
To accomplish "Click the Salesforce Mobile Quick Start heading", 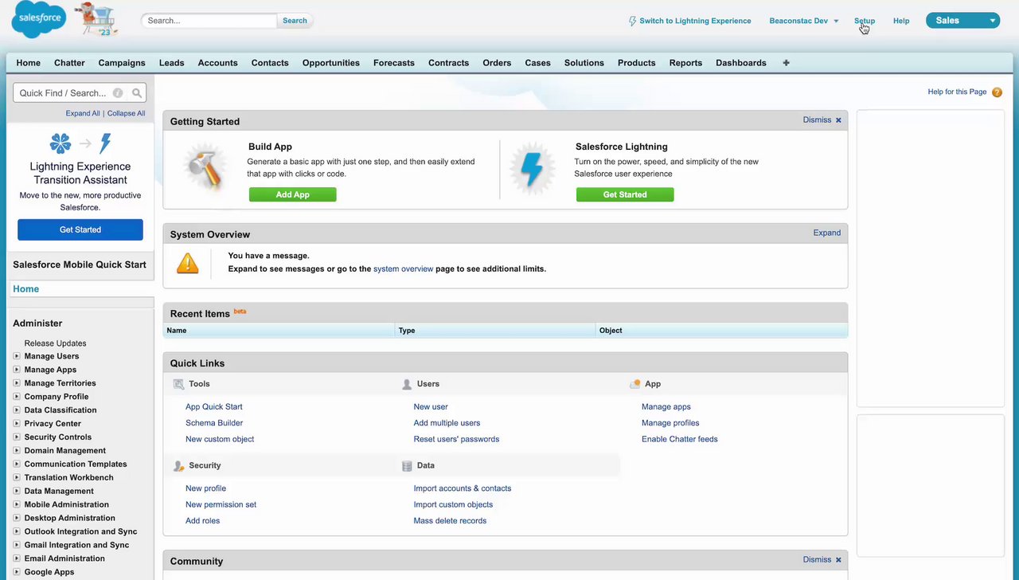I will [x=80, y=265].
